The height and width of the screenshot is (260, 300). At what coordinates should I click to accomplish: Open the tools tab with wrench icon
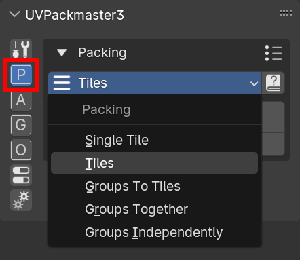(x=21, y=49)
